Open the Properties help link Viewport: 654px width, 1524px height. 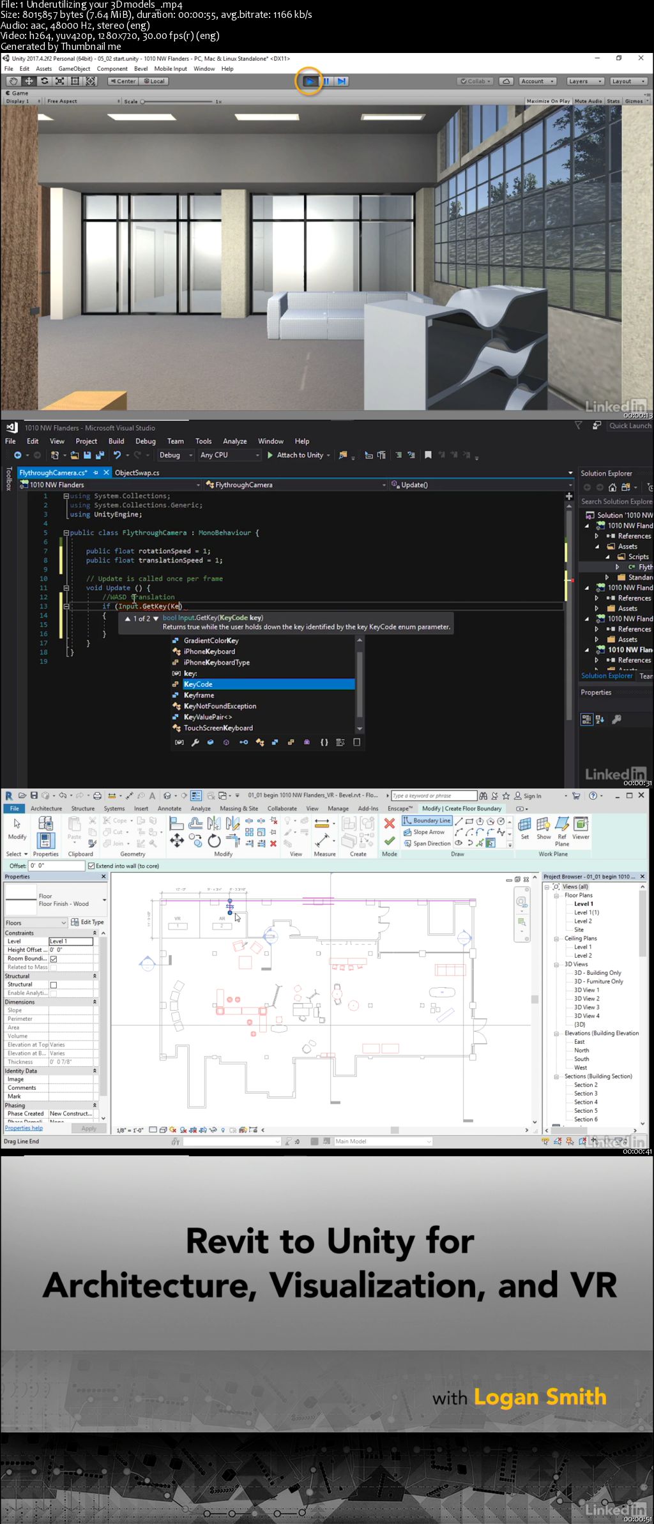point(24,1128)
